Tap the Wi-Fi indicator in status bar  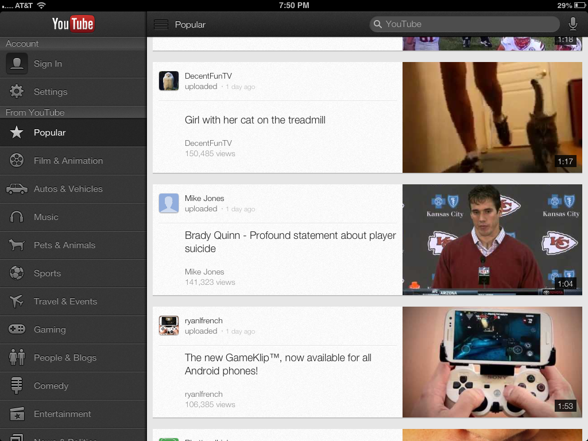(x=41, y=5)
